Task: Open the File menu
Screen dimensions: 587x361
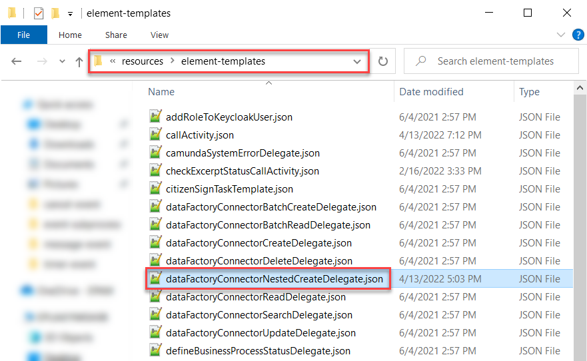Action: 23,35
